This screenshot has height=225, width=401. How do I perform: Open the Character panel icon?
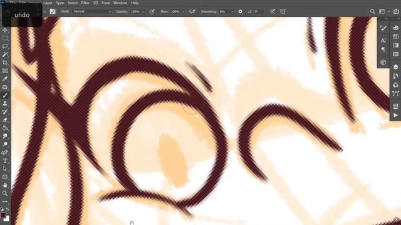(x=383, y=41)
